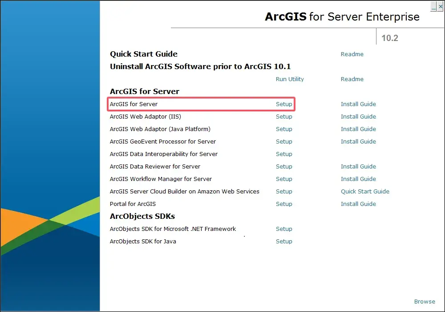Open Readme for the uninstall utility

point(352,79)
